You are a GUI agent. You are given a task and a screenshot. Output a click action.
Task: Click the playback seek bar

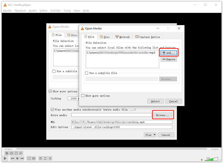point(111,149)
